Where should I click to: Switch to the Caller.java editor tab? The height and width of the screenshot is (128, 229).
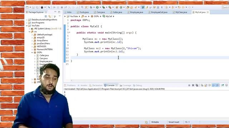click(x=116, y=12)
